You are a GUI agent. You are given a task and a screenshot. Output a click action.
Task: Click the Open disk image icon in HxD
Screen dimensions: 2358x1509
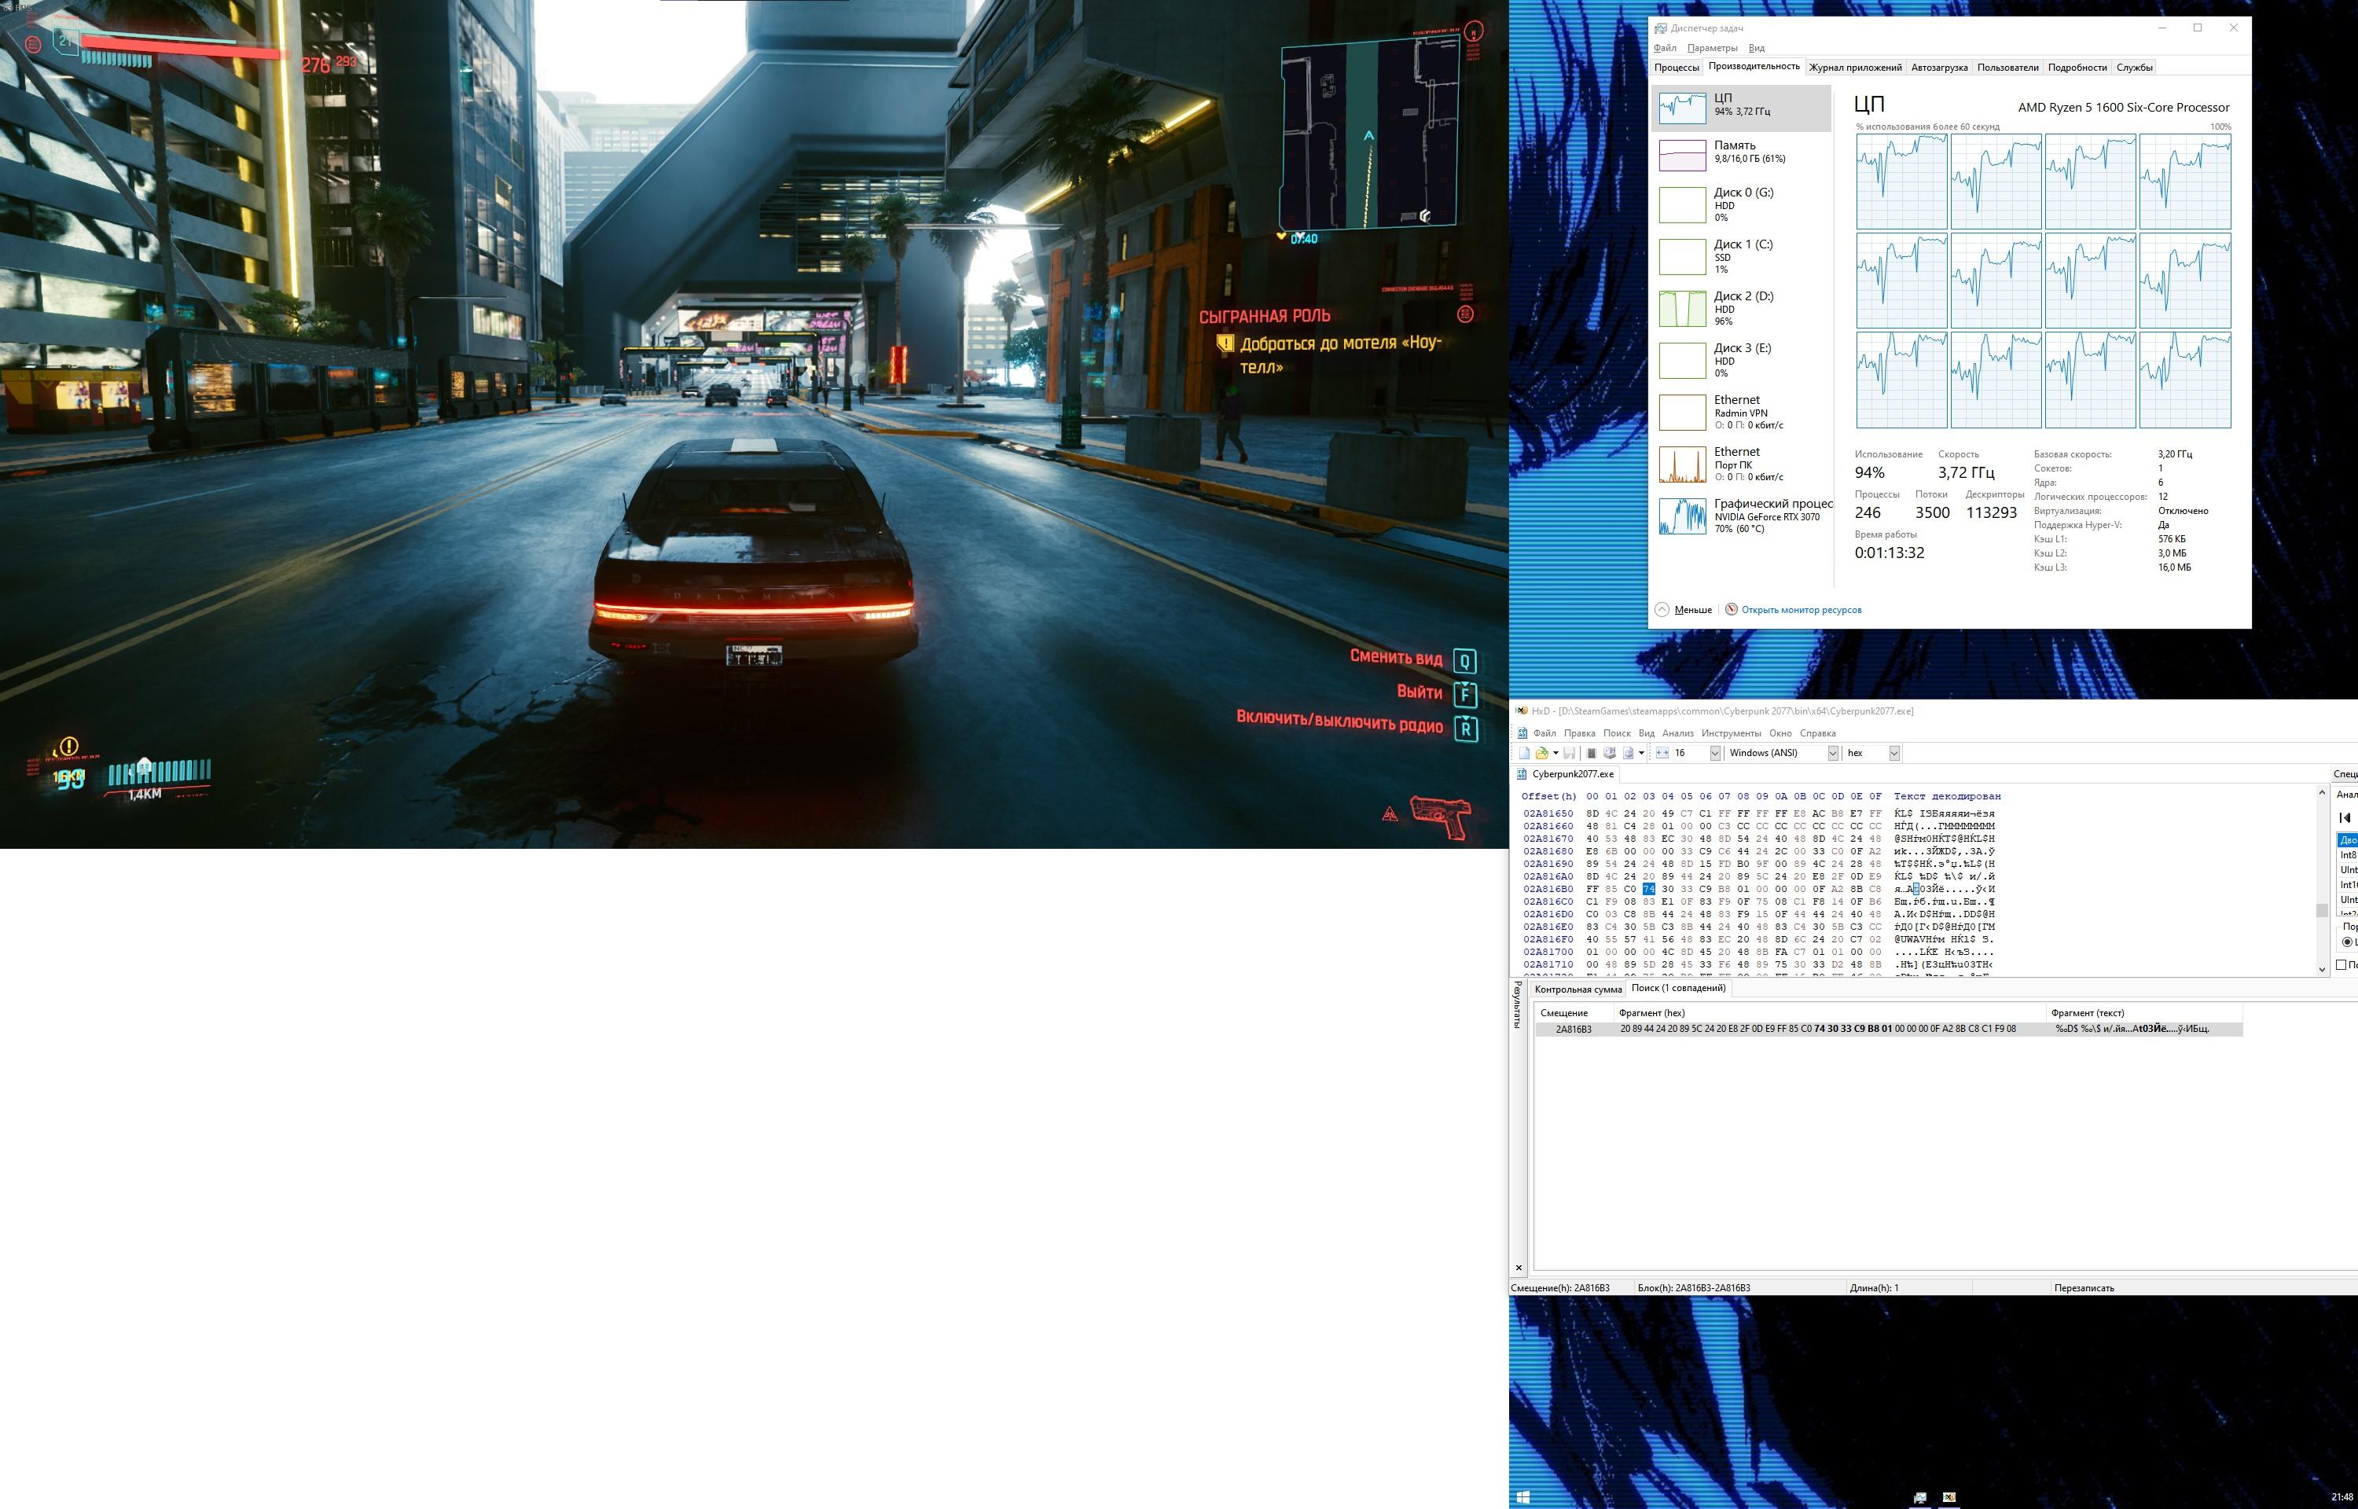coord(1628,754)
